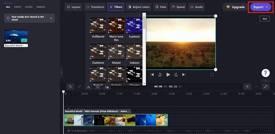Viewport: 275px width, 134px height.
Task: Skip forward five seconds in preview
Action: click(176, 75)
